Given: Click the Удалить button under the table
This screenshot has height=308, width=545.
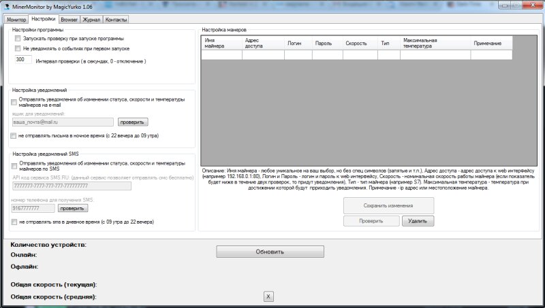Looking at the screenshot, I should 417,221.
